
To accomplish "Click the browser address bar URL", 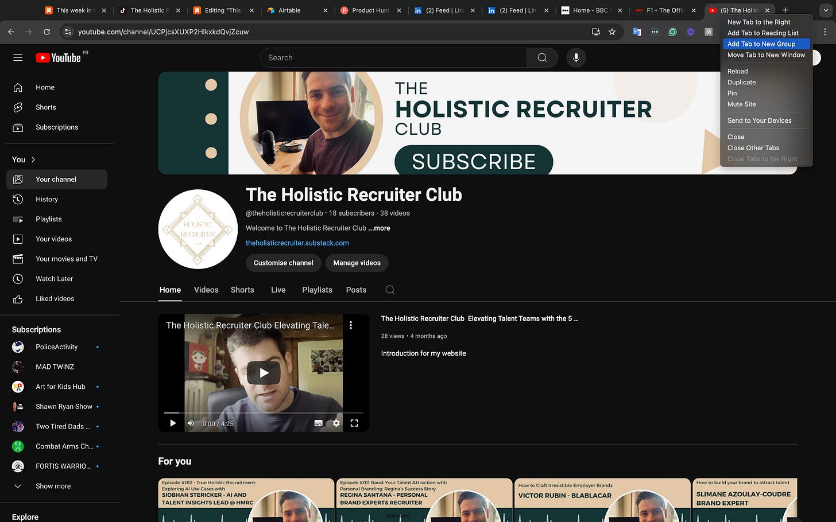I will (x=164, y=32).
